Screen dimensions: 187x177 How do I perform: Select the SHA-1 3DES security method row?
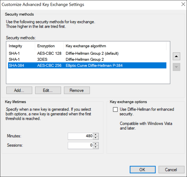point(87,59)
